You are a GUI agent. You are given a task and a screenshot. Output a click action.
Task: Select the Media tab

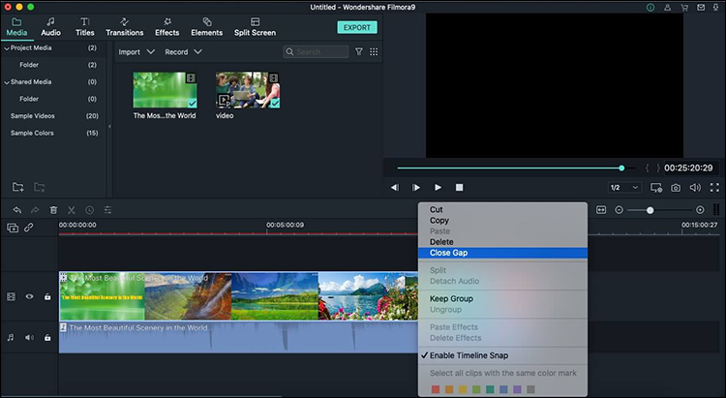16,27
